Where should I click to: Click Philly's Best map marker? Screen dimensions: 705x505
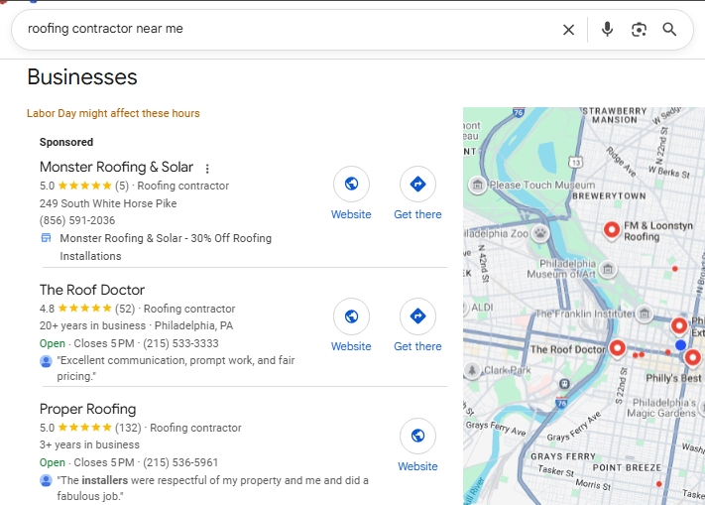coord(692,358)
